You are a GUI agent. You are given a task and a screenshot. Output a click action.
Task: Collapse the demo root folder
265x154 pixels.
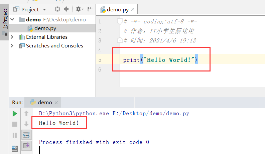(12, 19)
